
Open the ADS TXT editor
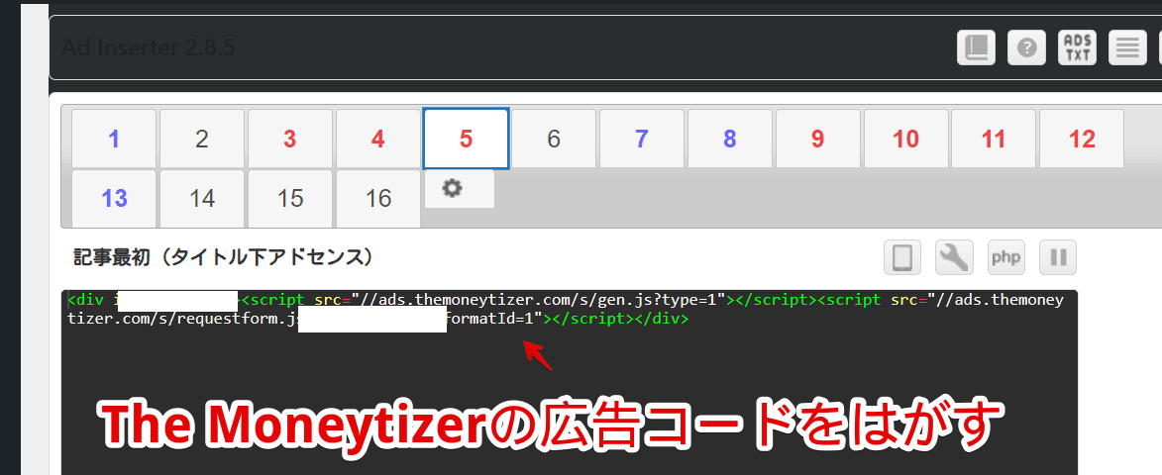coord(1077,48)
